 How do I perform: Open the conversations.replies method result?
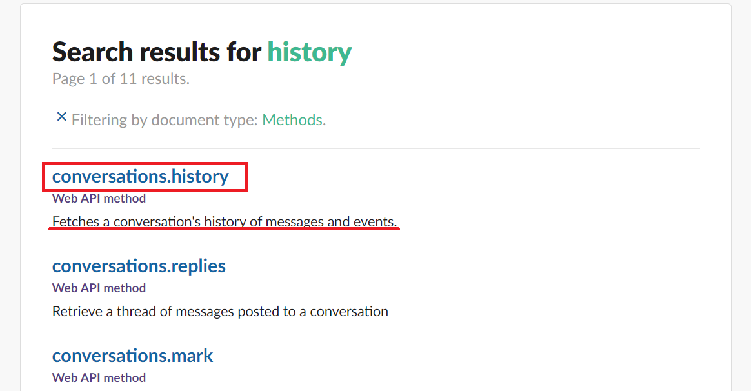pyautogui.click(x=139, y=266)
